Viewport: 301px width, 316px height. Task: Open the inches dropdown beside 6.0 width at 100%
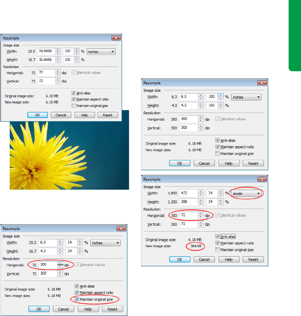(246, 97)
